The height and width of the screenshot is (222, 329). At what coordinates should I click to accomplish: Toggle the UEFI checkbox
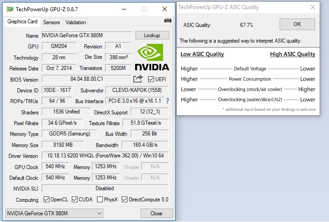click(x=151, y=79)
